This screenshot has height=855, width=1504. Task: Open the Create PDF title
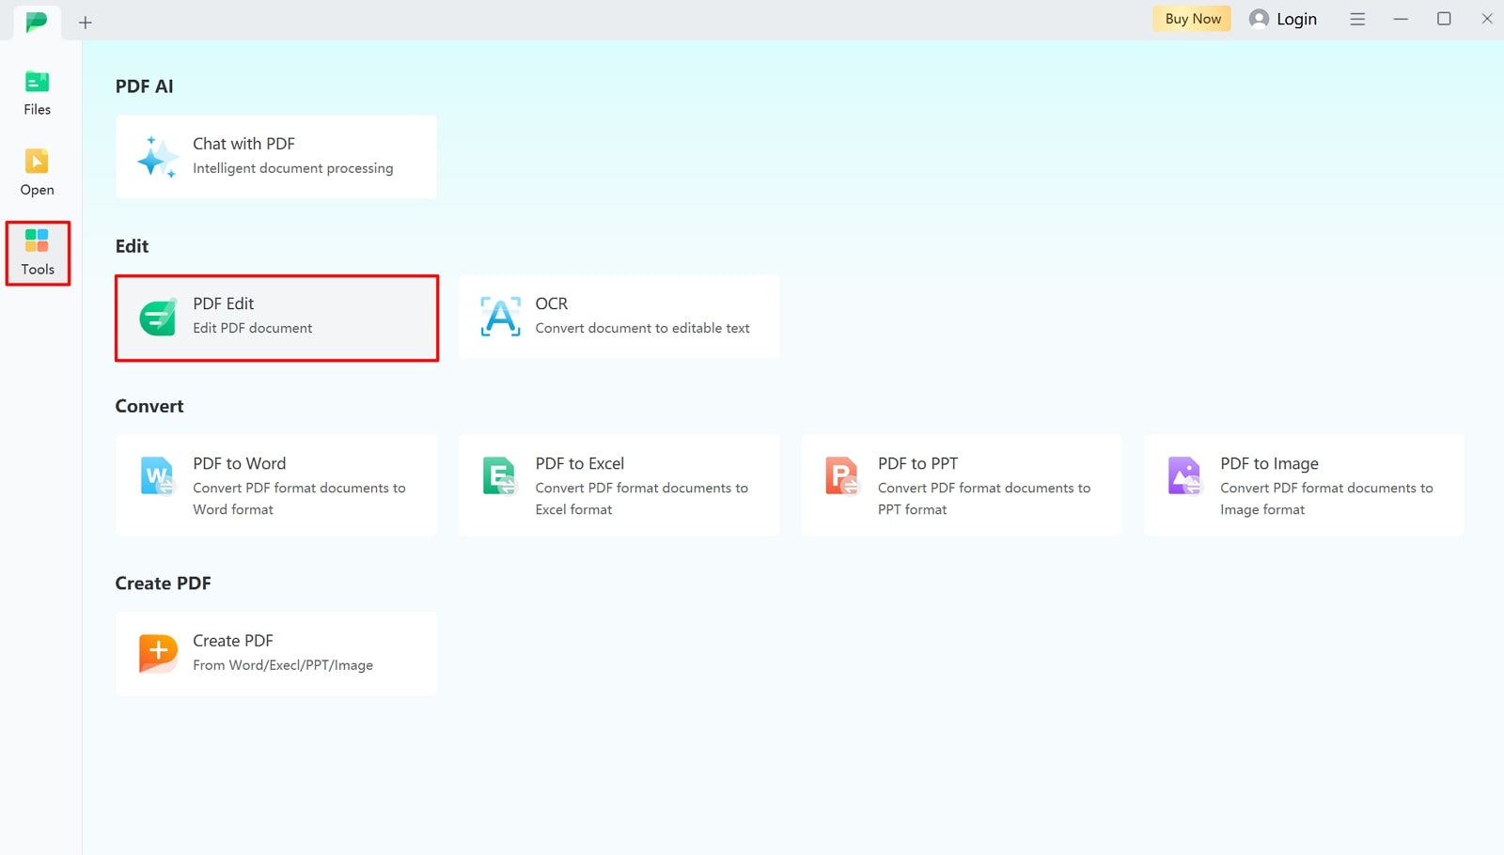coord(233,641)
